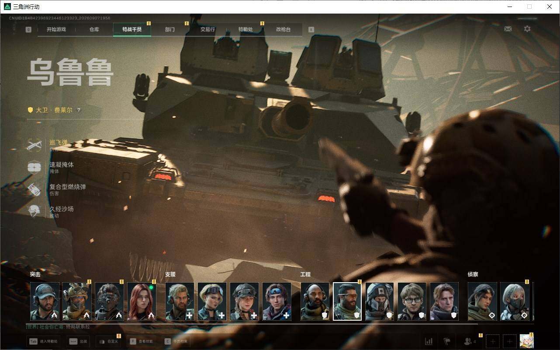Select the blond man support operator with headset

(x=180, y=301)
